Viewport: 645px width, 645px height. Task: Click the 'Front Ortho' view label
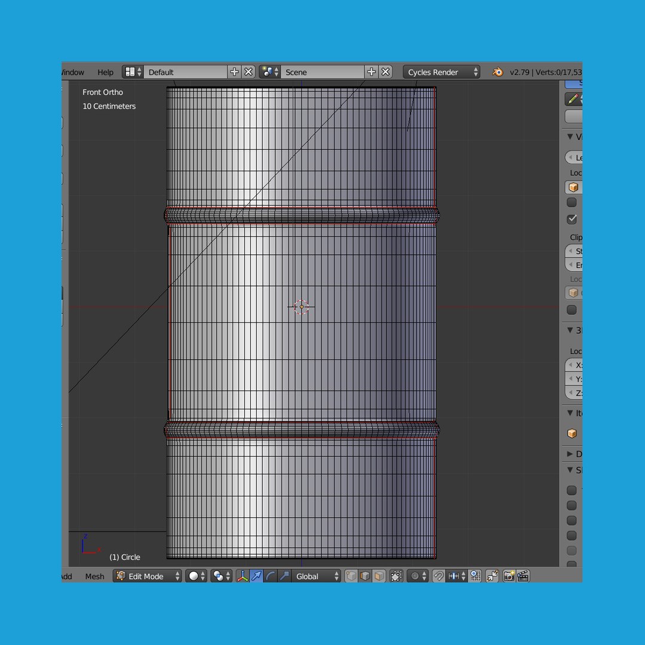(x=103, y=92)
